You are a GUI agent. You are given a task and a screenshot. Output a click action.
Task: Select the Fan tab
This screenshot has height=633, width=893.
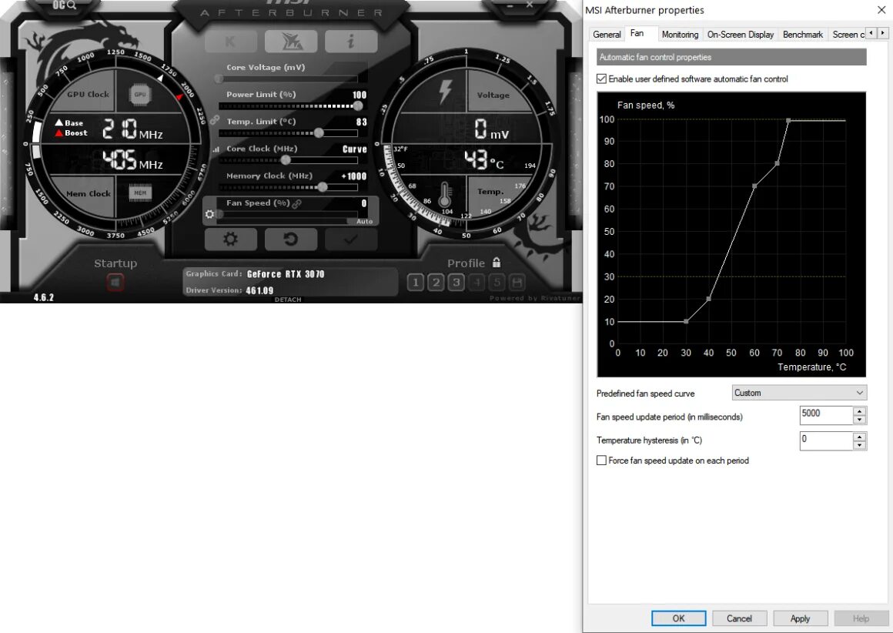[x=637, y=34]
